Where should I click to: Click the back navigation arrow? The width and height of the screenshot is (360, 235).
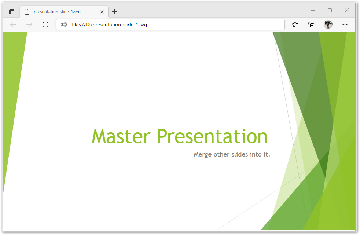[x=13, y=25]
